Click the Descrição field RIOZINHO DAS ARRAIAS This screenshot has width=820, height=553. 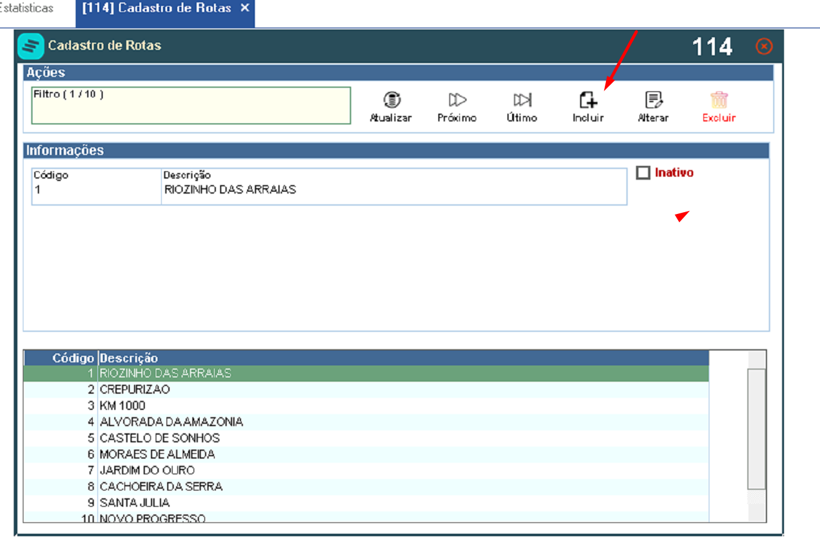click(394, 186)
